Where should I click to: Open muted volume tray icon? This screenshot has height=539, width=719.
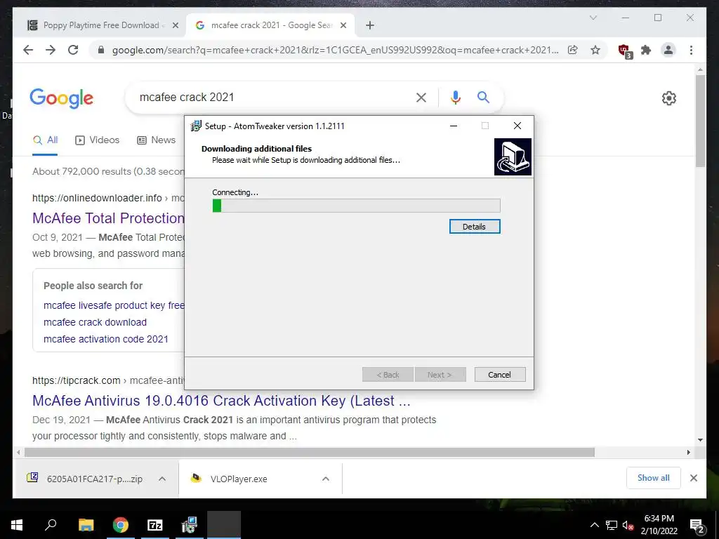click(628, 525)
